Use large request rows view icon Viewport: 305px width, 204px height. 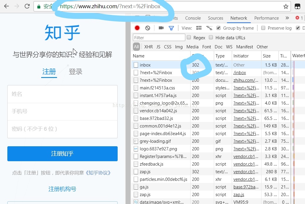pyautogui.click(x=199, y=28)
